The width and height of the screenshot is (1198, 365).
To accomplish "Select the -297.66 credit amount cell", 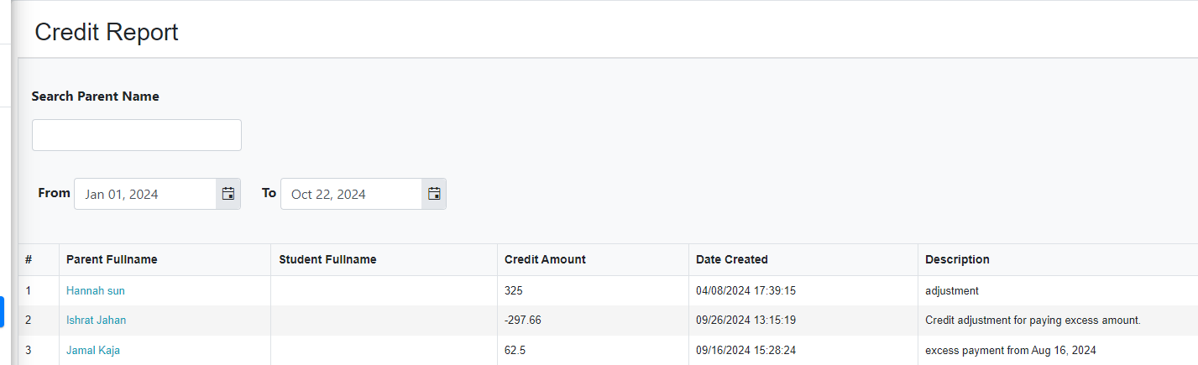I will pos(593,320).
